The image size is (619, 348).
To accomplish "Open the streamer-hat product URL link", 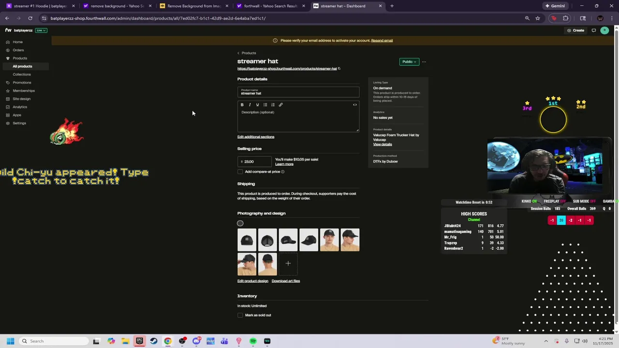I will pos(287,69).
